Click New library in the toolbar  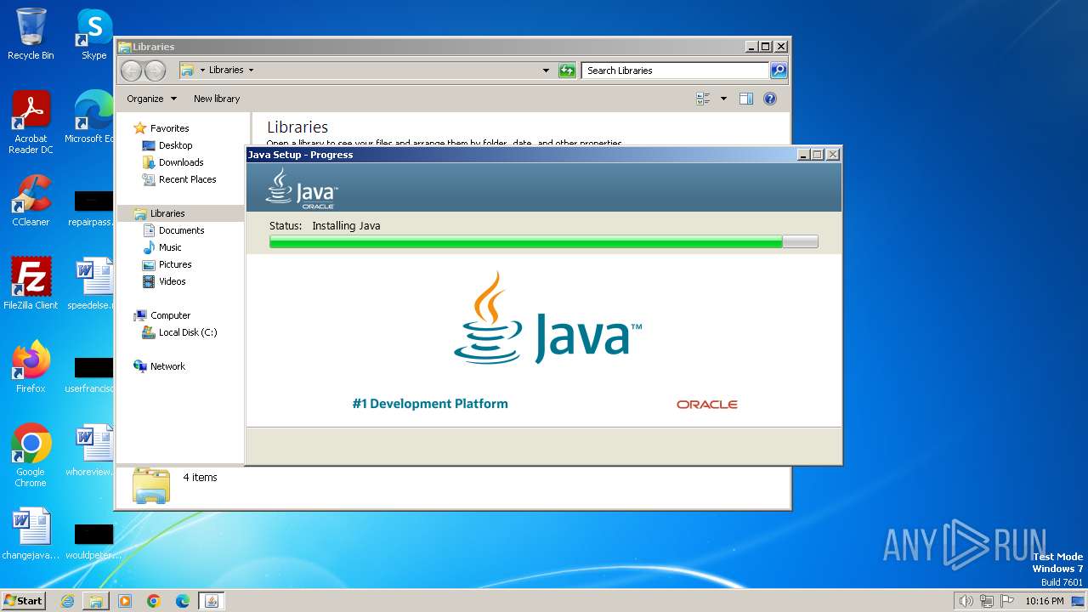click(x=217, y=99)
